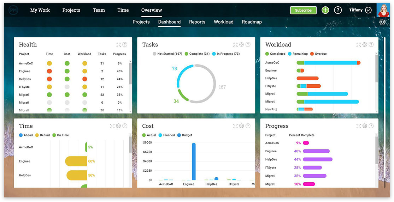Click Tiffany's profile avatar photo
Image resolution: width=394 pixels, height=202 pixels.
[x=383, y=10]
